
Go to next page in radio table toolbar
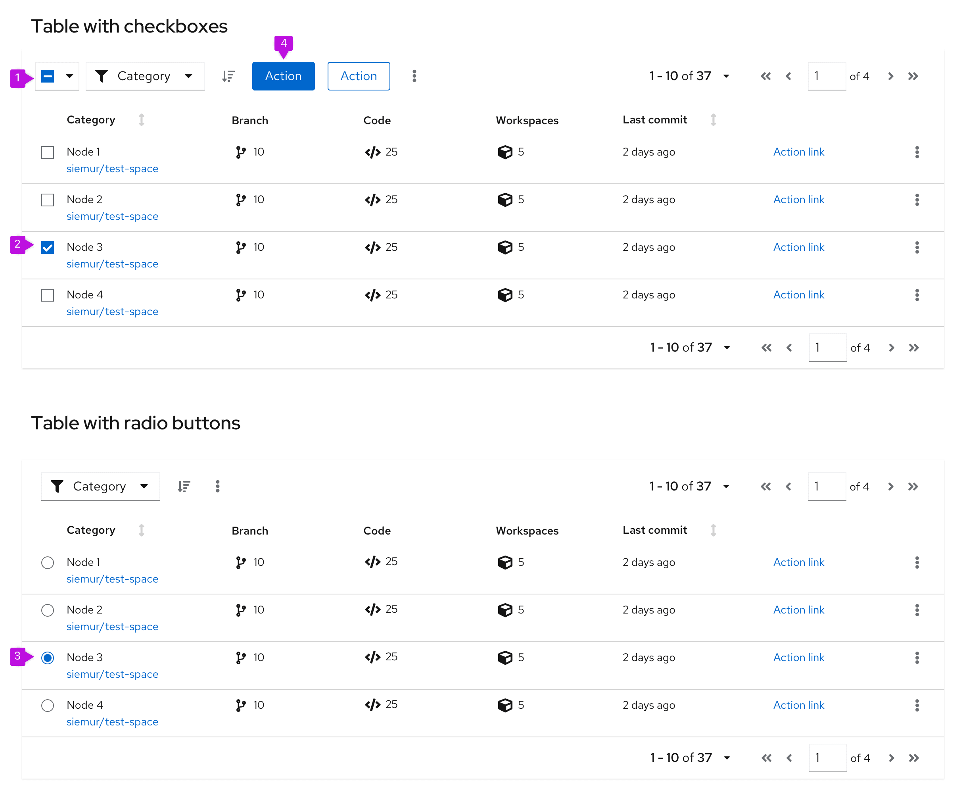point(890,487)
